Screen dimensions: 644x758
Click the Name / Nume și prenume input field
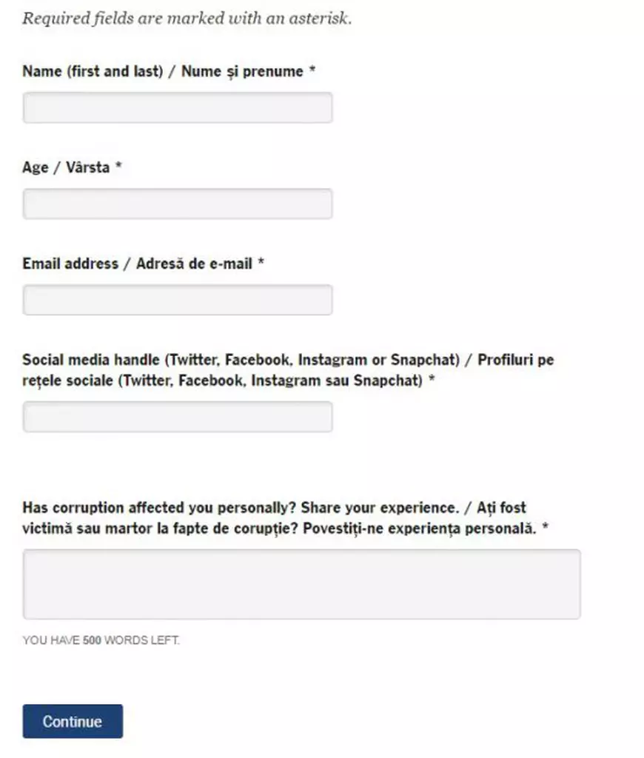(x=177, y=107)
